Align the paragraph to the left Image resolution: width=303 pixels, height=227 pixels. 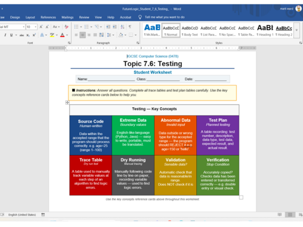click(76, 35)
